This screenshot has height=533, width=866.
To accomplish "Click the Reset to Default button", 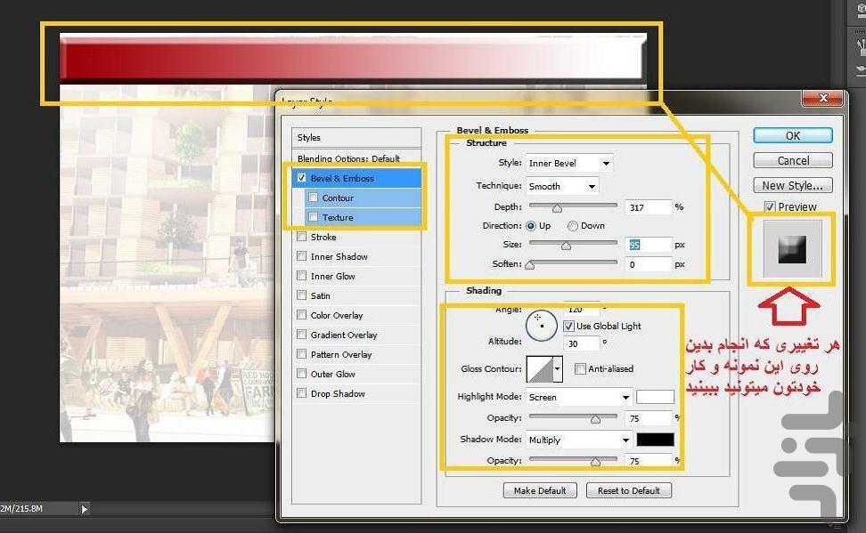I will (x=628, y=490).
